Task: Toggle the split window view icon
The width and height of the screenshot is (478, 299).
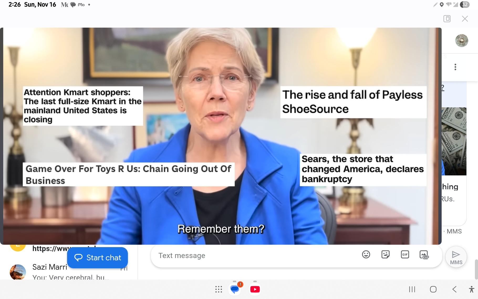Action: coord(447,19)
